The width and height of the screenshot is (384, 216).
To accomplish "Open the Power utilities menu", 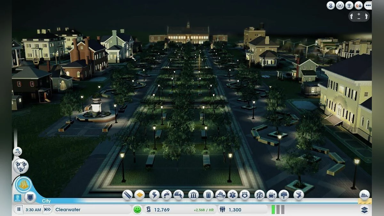I will click(x=155, y=195).
